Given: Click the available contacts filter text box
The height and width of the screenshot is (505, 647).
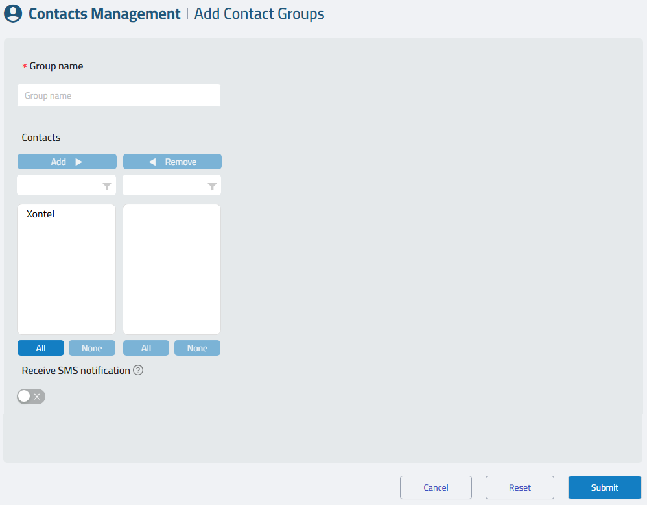Looking at the screenshot, I should [66, 185].
